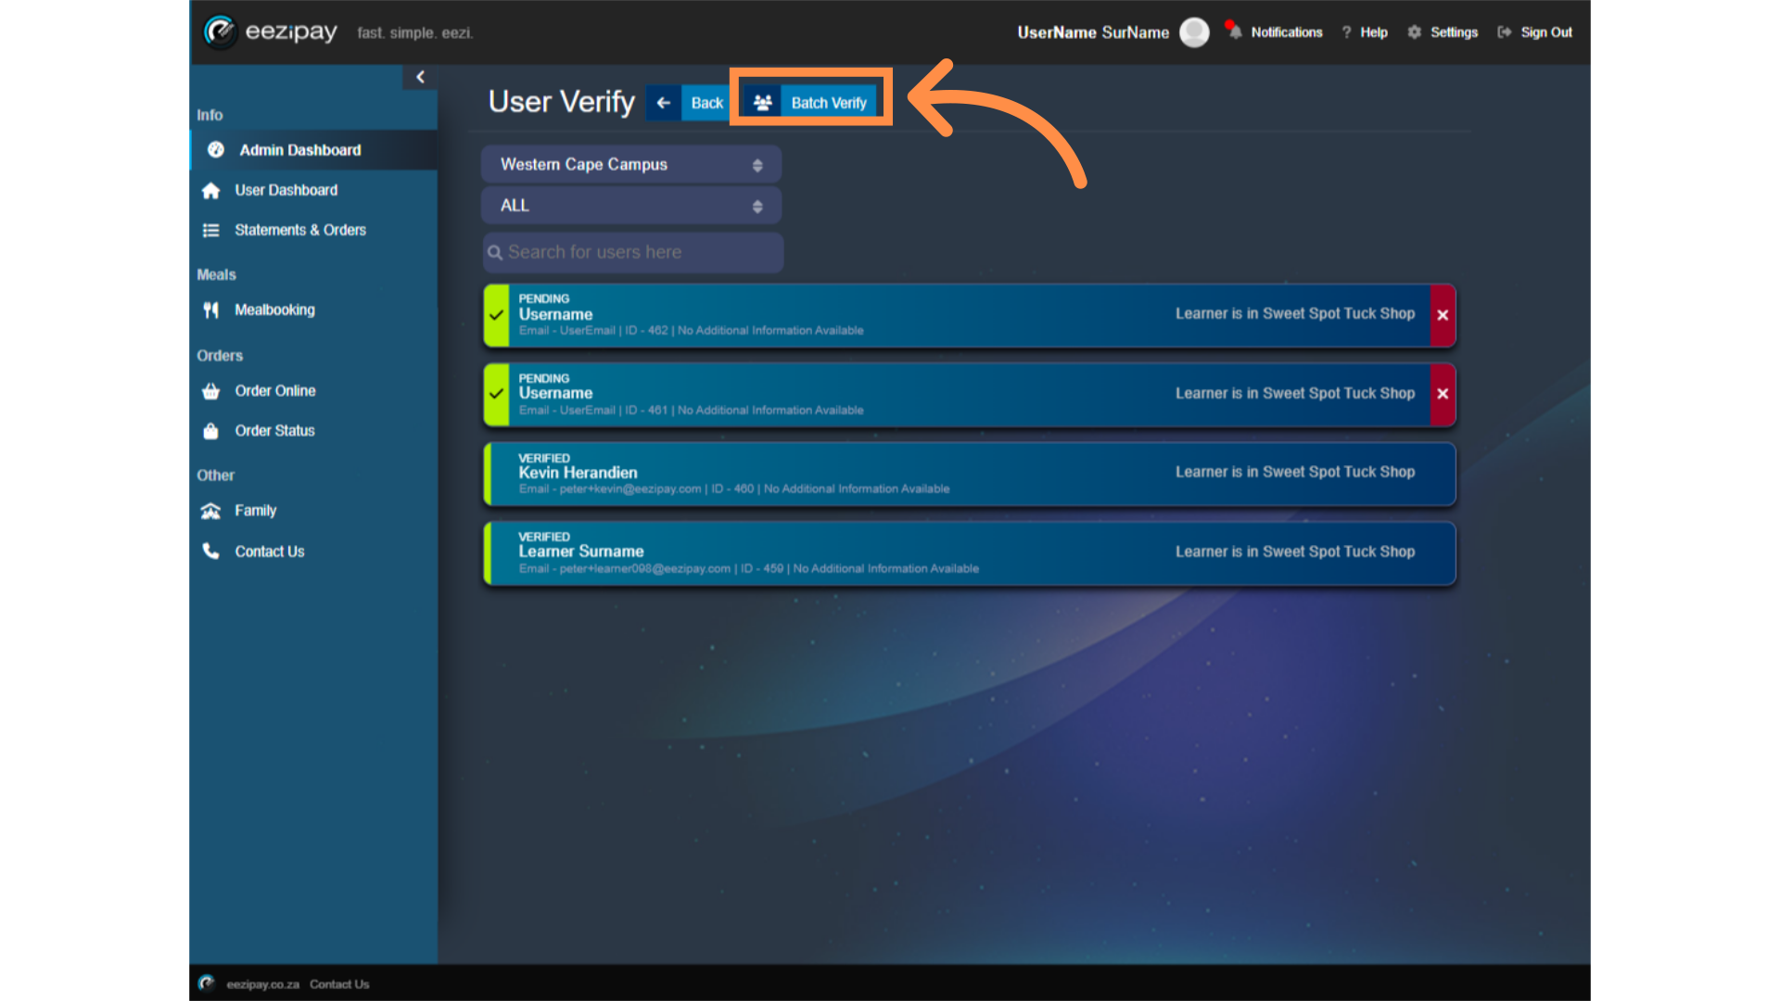Click the Sign Out arrow icon

click(1505, 32)
